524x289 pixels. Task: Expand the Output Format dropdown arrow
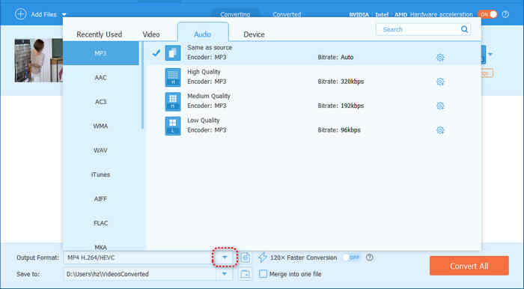(225, 258)
